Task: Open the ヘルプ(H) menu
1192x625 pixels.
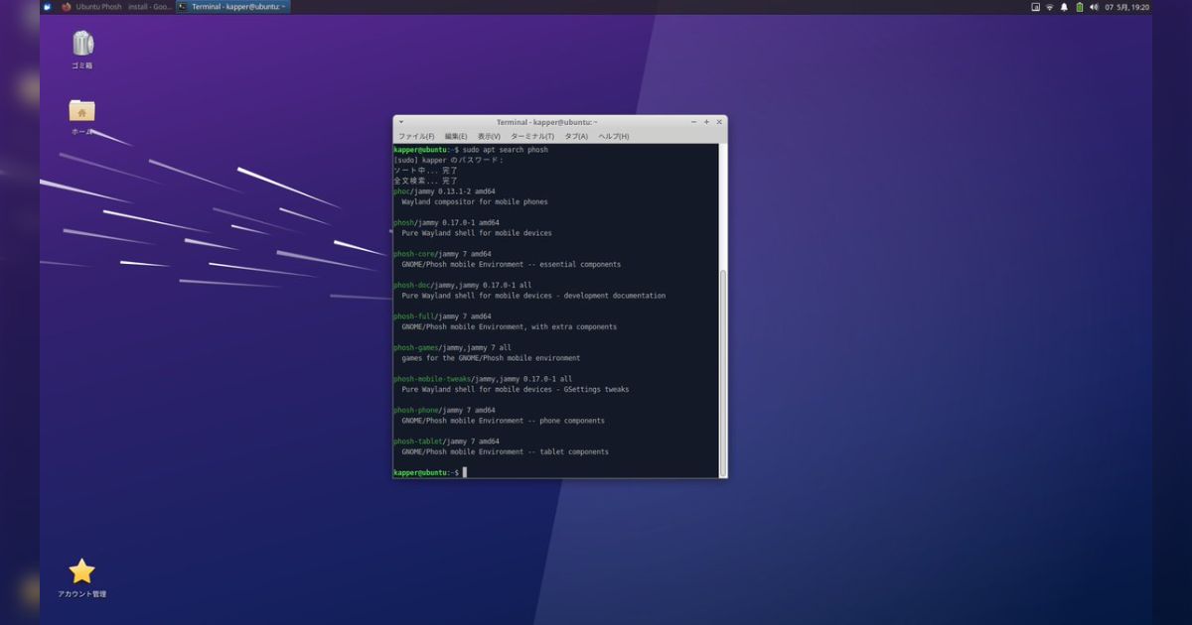Action: click(610, 135)
